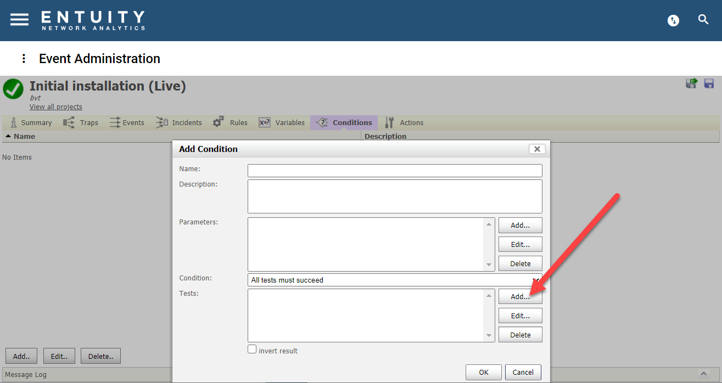This screenshot has height=383, width=722.
Task: Click the Add.. button under the conditions list
Action: click(21, 356)
